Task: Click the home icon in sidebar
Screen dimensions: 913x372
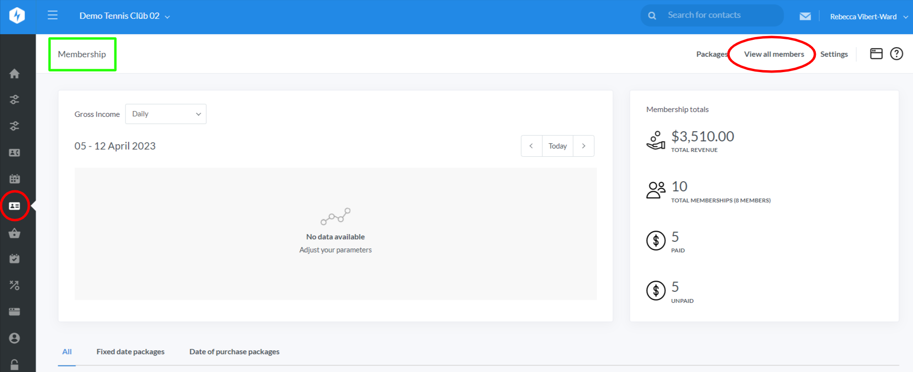Action: tap(14, 74)
